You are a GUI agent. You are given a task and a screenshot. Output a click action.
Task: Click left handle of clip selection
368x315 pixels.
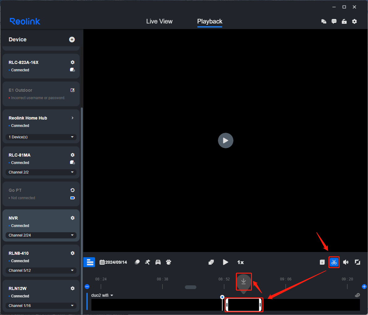tap(227, 305)
